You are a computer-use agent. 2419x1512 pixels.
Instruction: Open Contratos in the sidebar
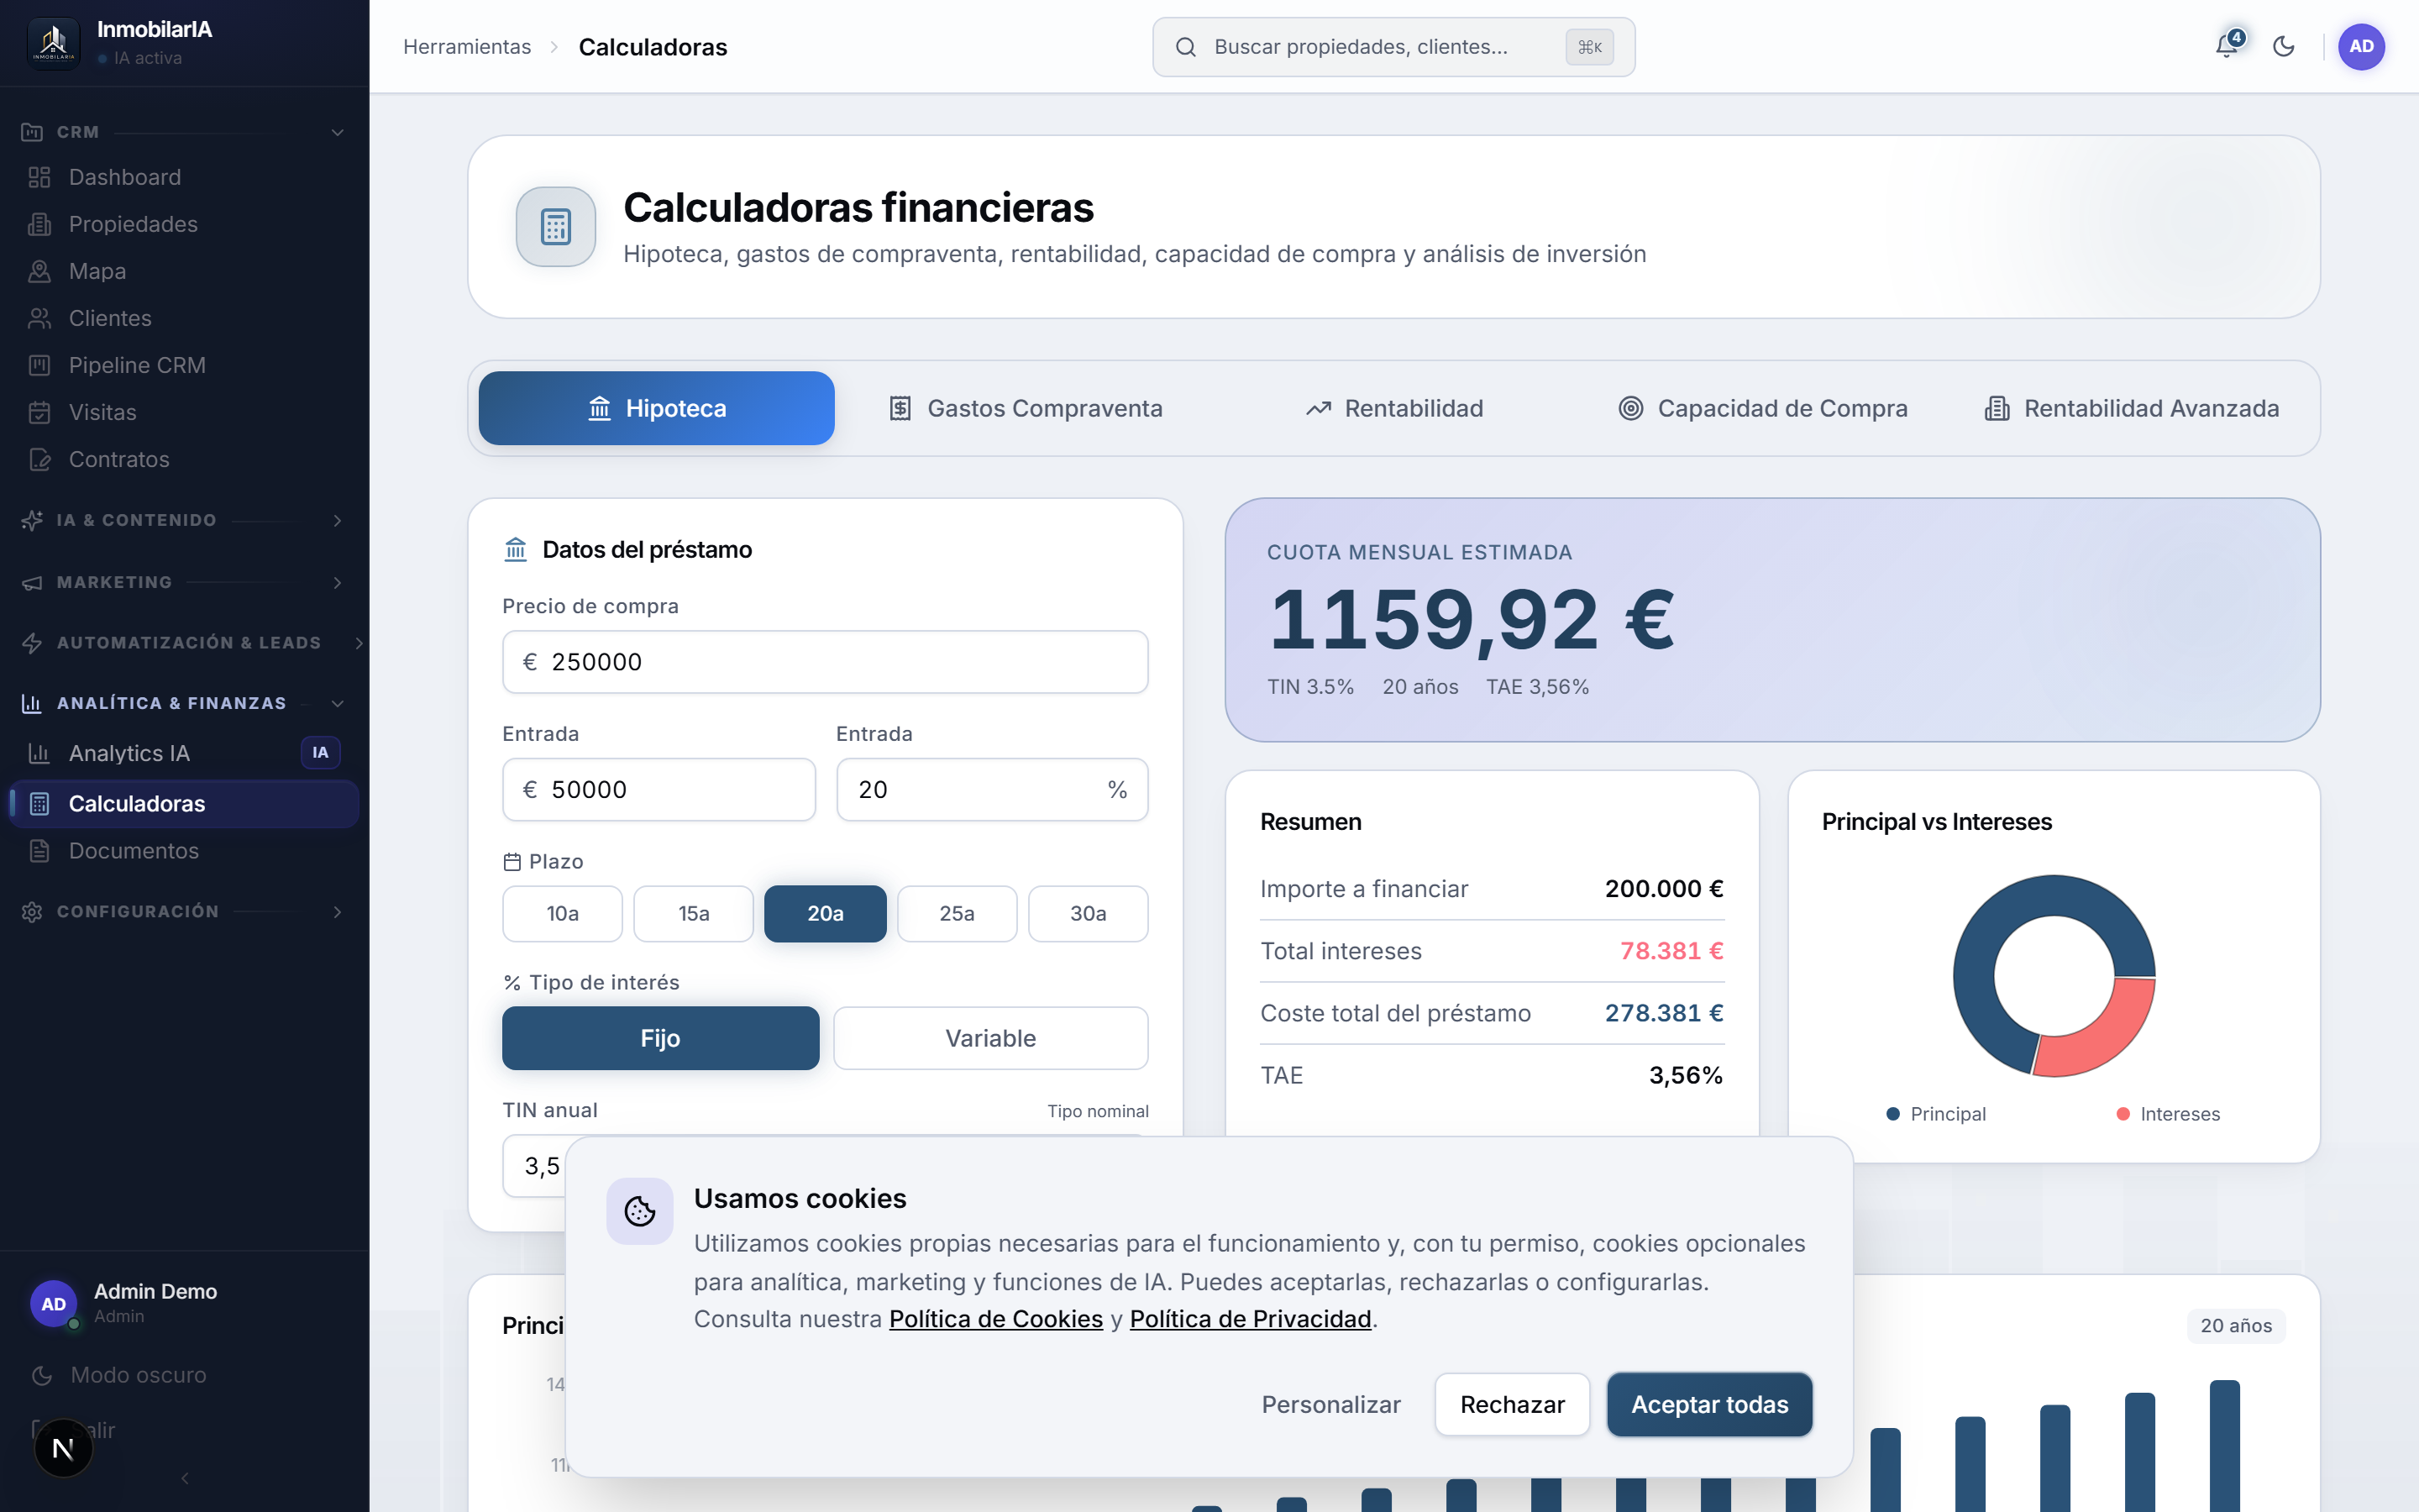[184, 459]
